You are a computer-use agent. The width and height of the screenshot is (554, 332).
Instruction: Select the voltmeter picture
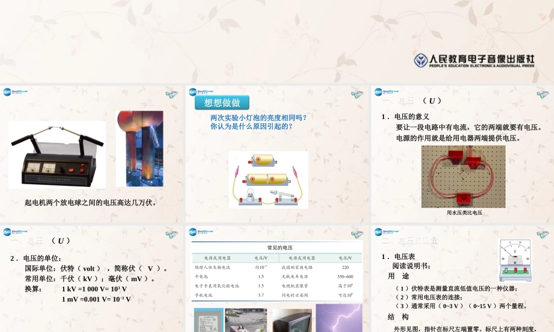tap(515, 261)
